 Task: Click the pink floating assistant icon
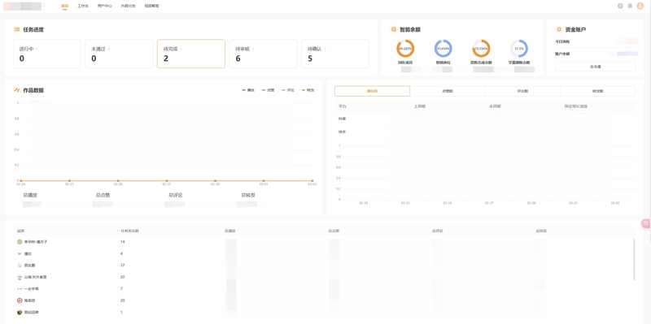coord(645,223)
